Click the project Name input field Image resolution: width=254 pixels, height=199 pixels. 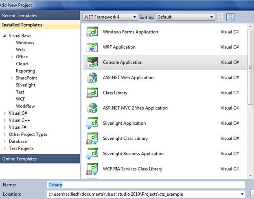coord(146,185)
